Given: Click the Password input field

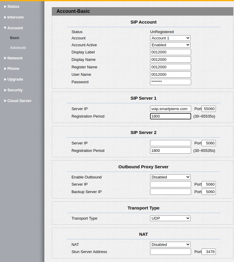Looking at the screenshot, I should point(170,82).
